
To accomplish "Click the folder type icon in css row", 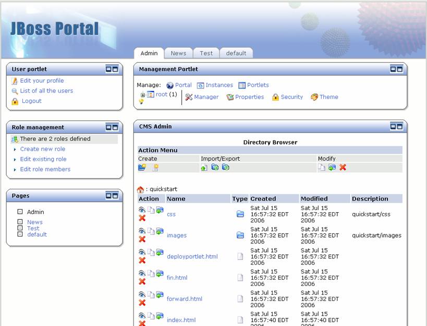I will tap(240, 214).
